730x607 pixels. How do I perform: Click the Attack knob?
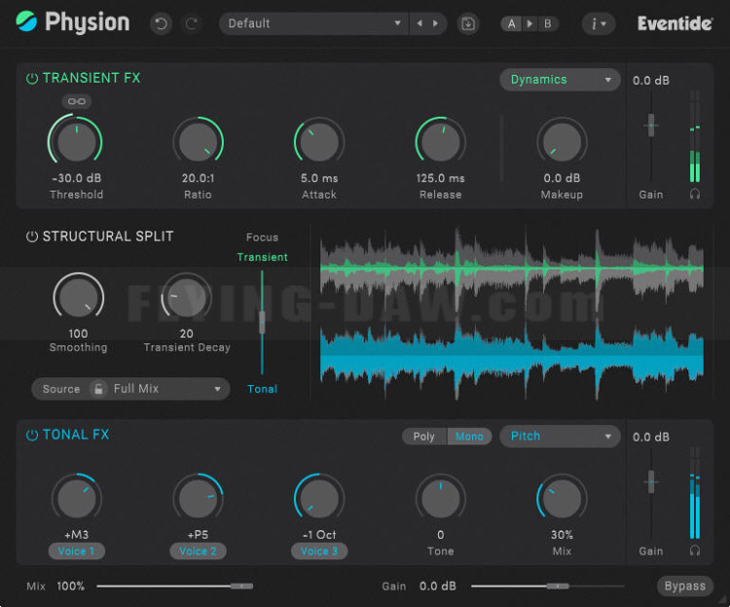pos(319,141)
